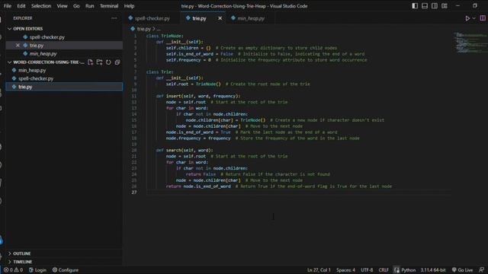Expand the Timeline section
Screen dimensions: 488x274
coord(64,262)
